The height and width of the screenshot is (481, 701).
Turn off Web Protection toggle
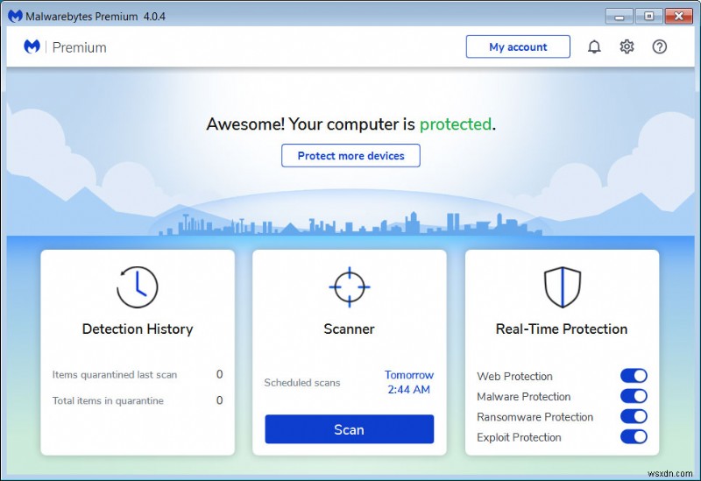[x=634, y=376]
